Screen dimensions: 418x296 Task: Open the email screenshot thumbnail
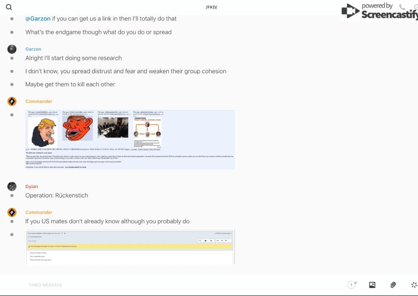click(x=130, y=247)
